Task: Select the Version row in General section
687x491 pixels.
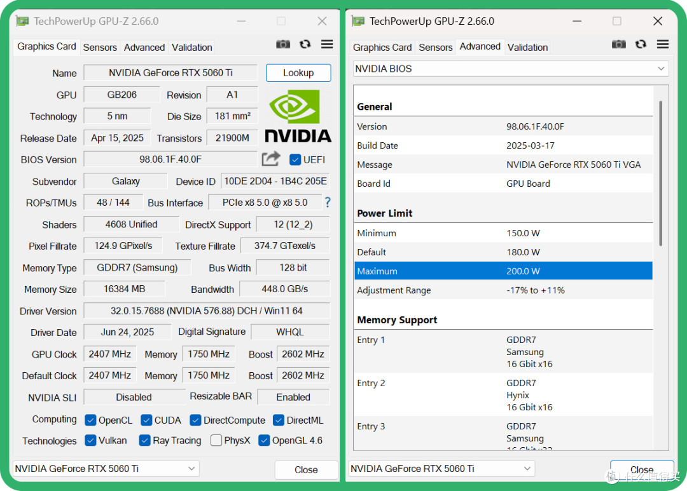Action: tap(503, 126)
